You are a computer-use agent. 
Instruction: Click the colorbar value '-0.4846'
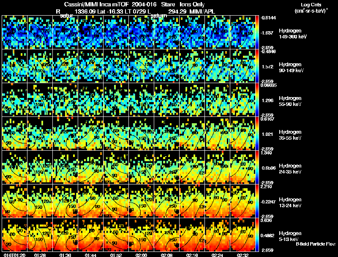[268, 51]
